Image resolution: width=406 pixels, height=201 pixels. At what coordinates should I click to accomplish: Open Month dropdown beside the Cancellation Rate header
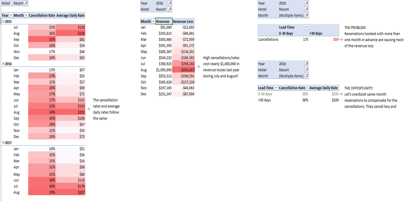click(26, 16)
